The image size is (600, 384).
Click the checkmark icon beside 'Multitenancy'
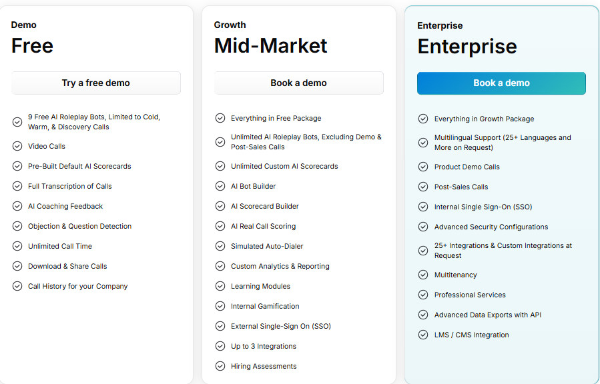tap(422, 275)
